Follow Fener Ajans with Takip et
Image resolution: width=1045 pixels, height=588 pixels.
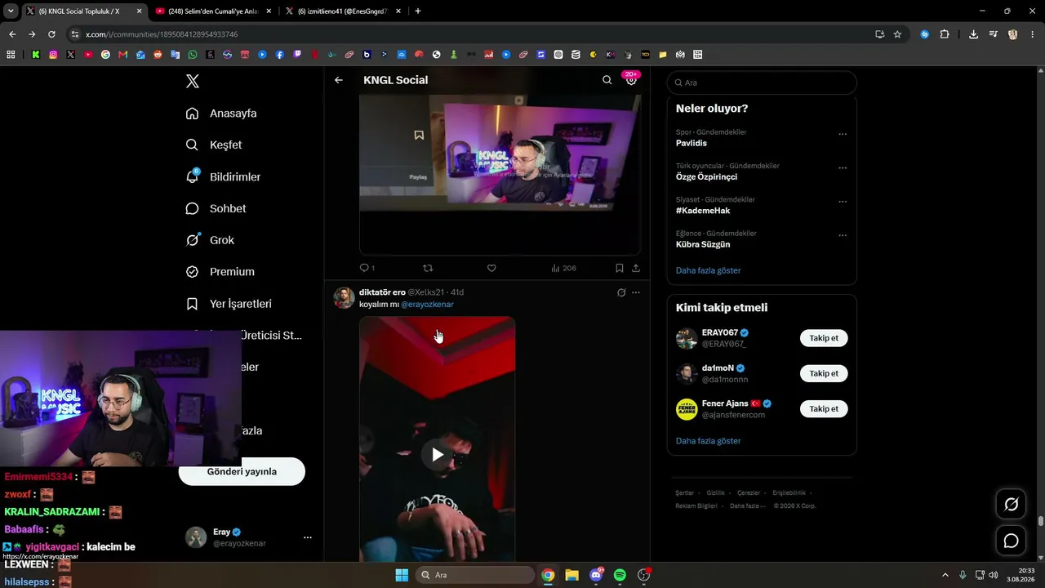point(824,409)
